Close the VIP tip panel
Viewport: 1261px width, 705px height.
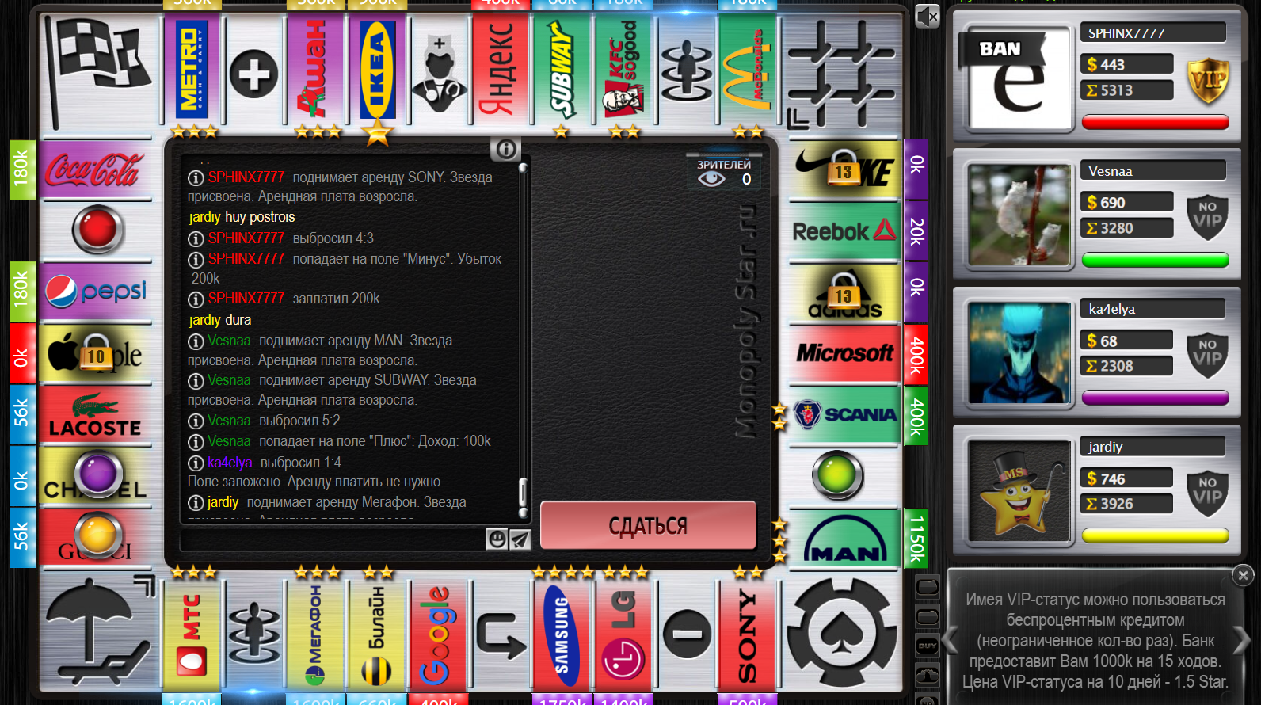1243,575
